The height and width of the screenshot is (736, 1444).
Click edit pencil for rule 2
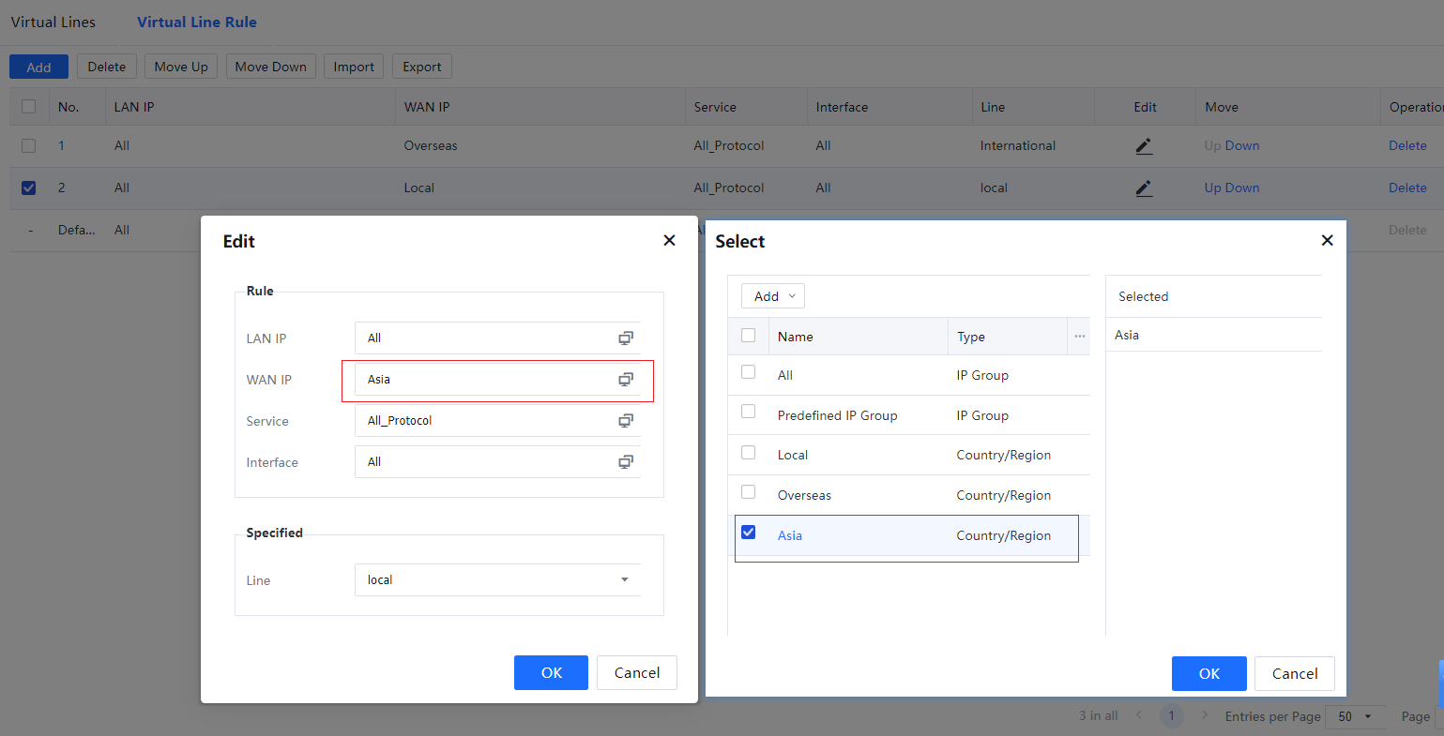click(x=1144, y=188)
